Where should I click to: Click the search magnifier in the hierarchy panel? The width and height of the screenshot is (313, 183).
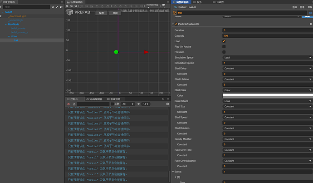[x=53, y=7]
